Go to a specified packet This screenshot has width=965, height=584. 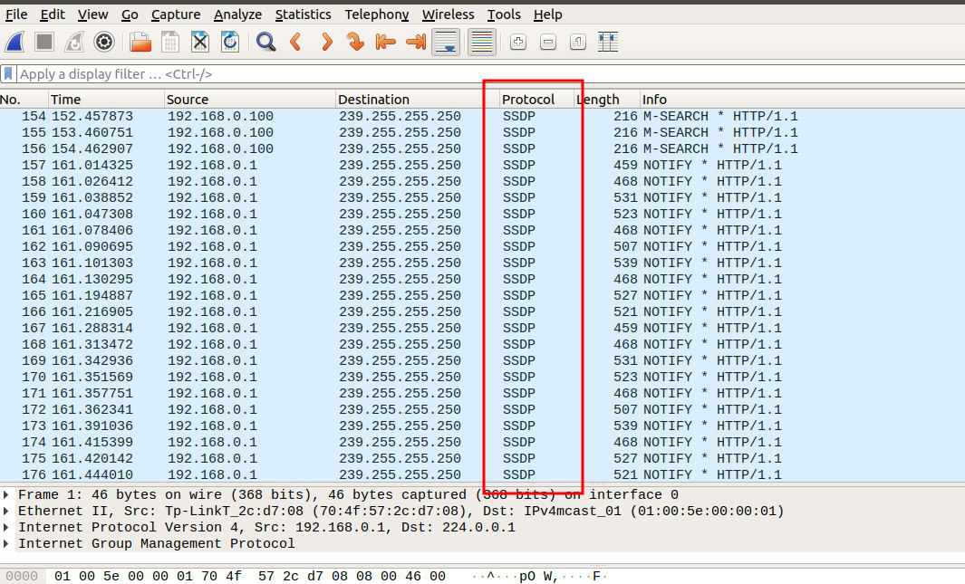356,42
